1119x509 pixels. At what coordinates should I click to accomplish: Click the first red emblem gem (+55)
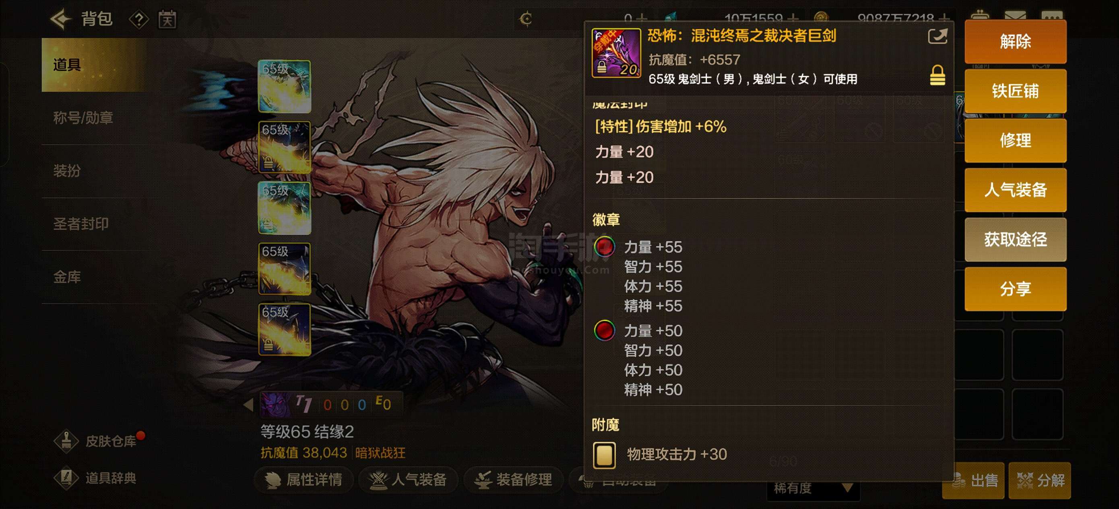[604, 246]
